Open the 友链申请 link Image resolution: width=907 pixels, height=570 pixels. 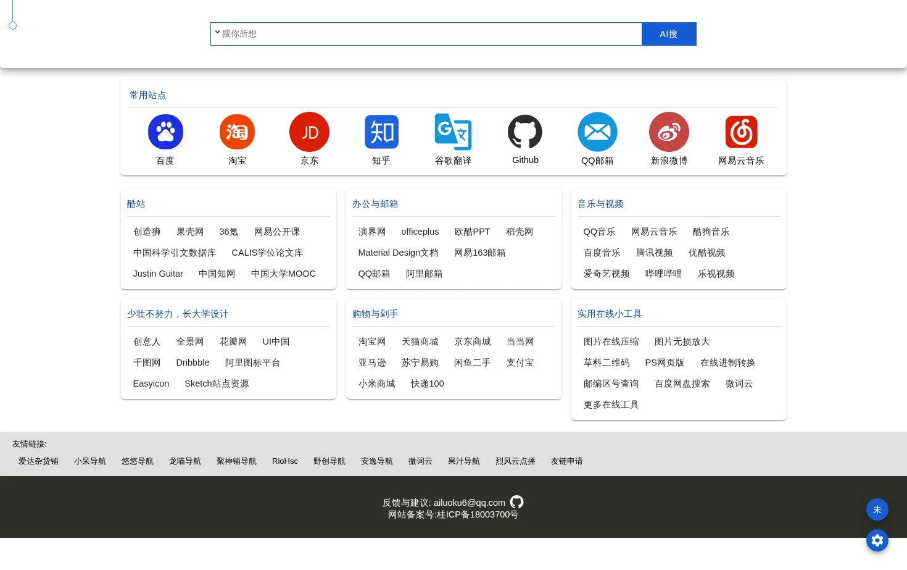point(567,461)
